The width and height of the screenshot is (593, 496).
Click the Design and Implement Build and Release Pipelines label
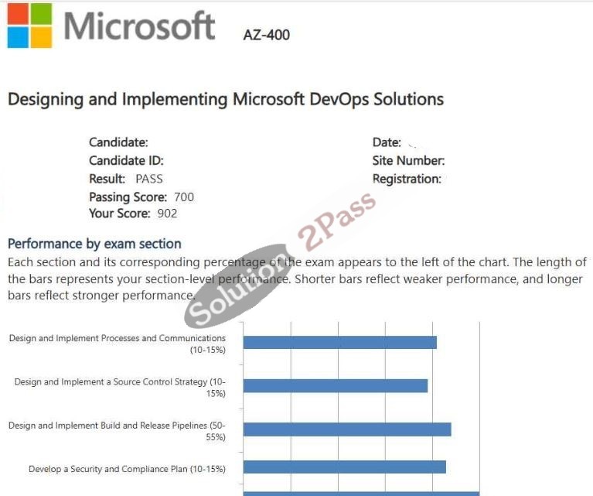[117, 431]
